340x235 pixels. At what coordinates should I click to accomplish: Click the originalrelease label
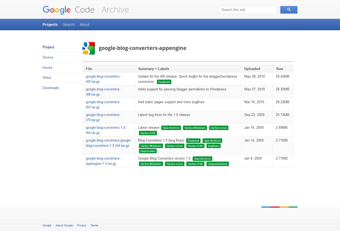pos(218,164)
